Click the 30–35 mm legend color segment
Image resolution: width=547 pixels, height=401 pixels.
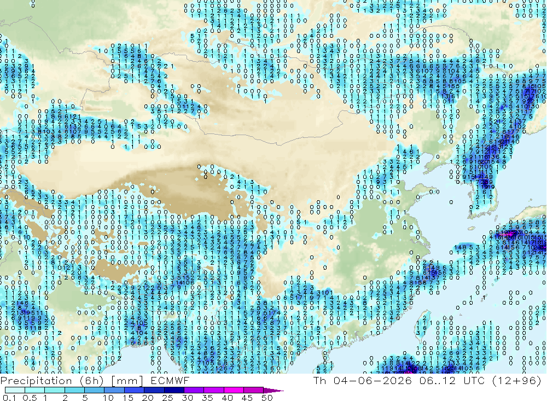click(194, 390)
